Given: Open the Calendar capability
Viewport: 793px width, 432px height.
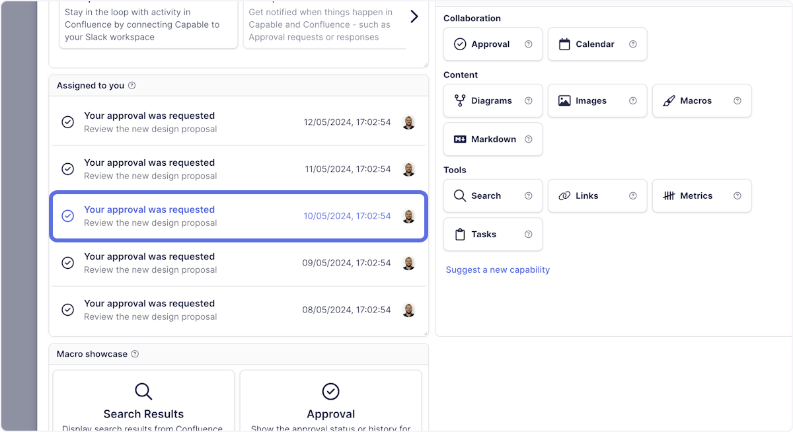Looking at the screenshot, I should pos(595,44).
